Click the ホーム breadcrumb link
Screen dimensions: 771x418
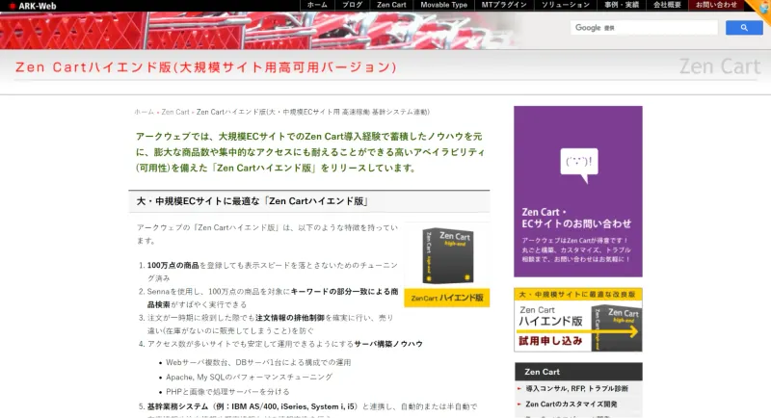coord(144,112)
